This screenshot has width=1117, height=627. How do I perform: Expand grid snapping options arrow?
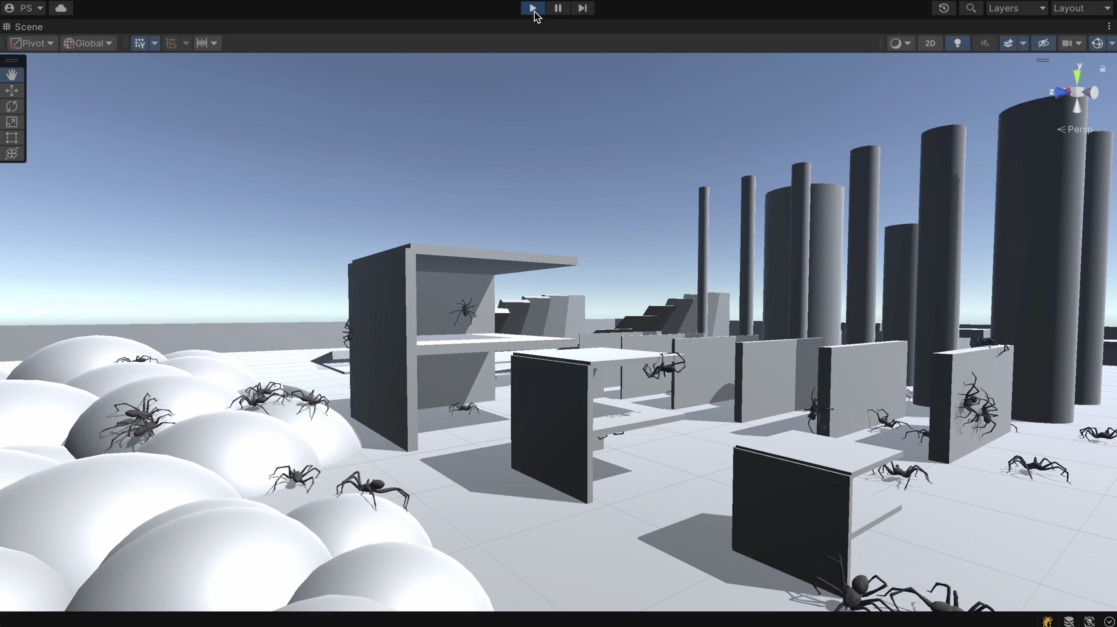coord(186,43)
